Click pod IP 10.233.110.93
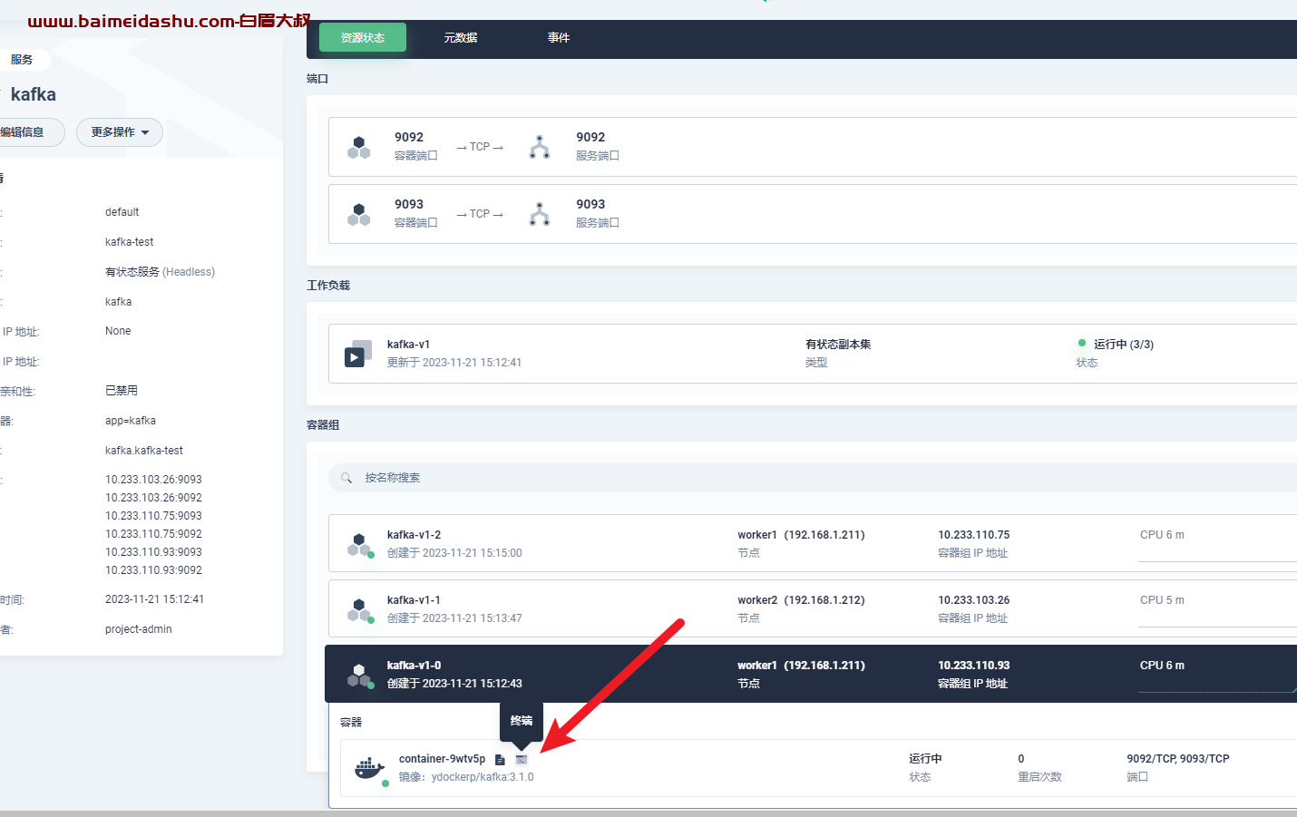This screenshot has width=1297, height=817. 973,666
